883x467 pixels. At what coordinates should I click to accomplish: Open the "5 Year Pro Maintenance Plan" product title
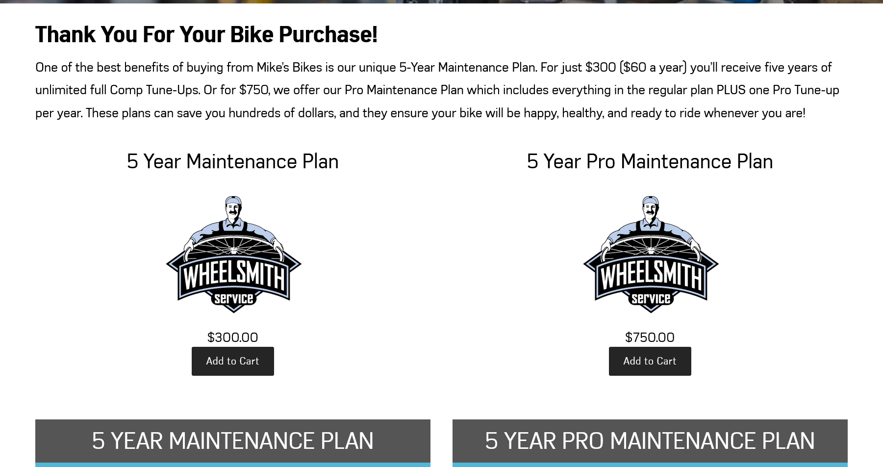(650, 161)
